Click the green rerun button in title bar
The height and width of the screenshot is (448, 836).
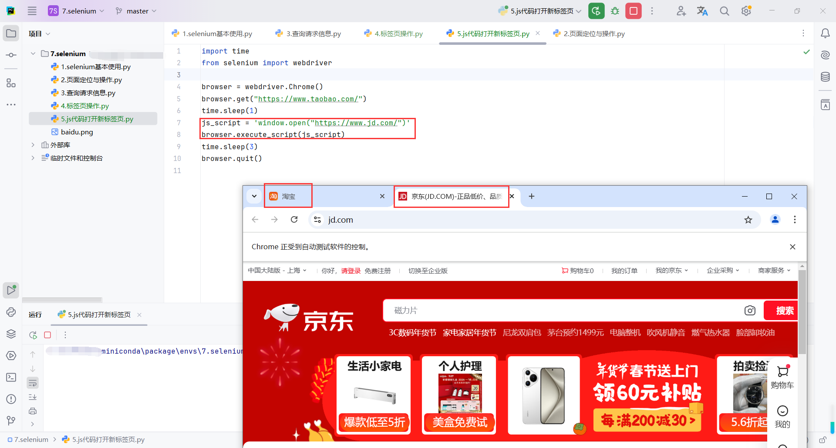click(597, 11)
